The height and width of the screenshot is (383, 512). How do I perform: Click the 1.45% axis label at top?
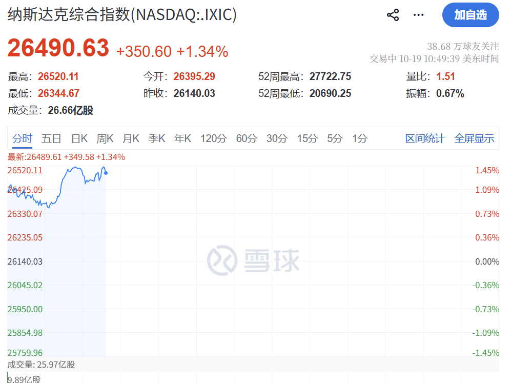click(x=487, y=171)
